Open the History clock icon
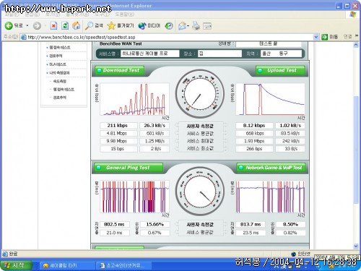Image resolution: width=361 pixels, height=271 pixels. point(169,26)
